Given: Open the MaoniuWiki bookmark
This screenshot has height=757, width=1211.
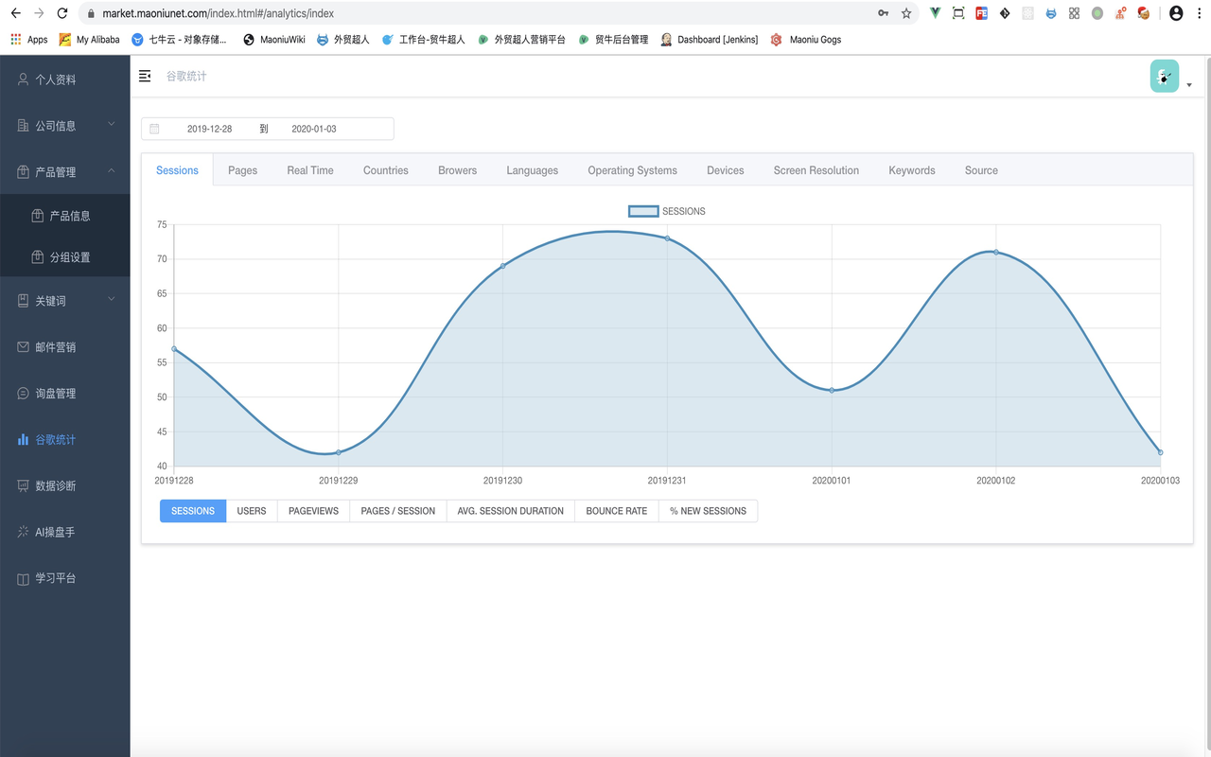Looking at the screenshot, I should pyautogui.click(x=274, y=40).
